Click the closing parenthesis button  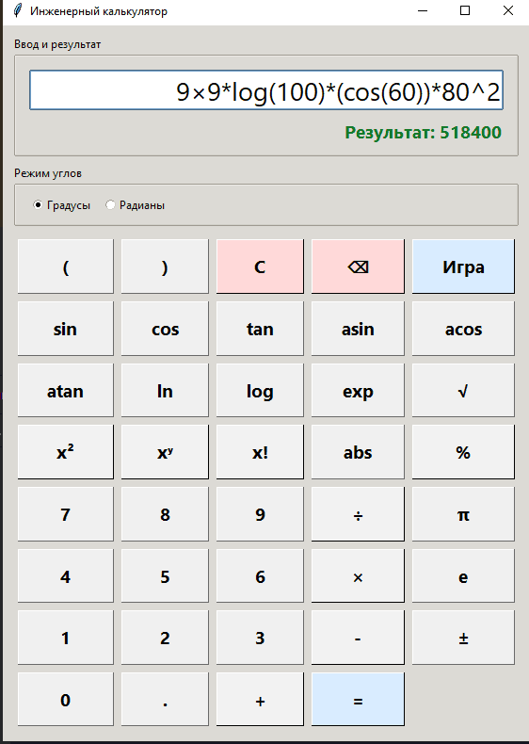click(165, 267)
